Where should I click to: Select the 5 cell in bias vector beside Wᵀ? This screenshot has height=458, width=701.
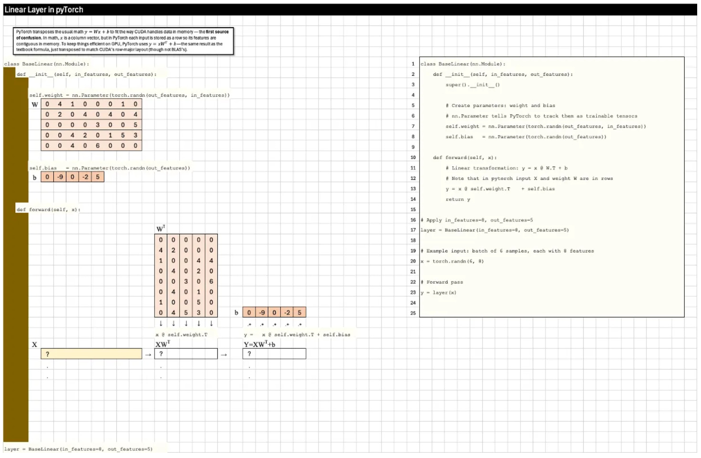click(299, 312)
